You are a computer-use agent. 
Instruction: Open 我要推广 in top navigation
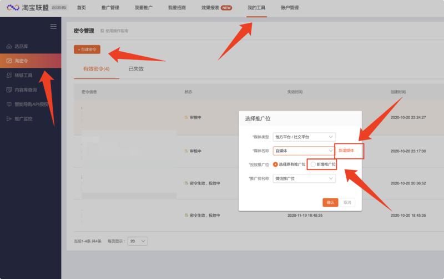point(144,8)
